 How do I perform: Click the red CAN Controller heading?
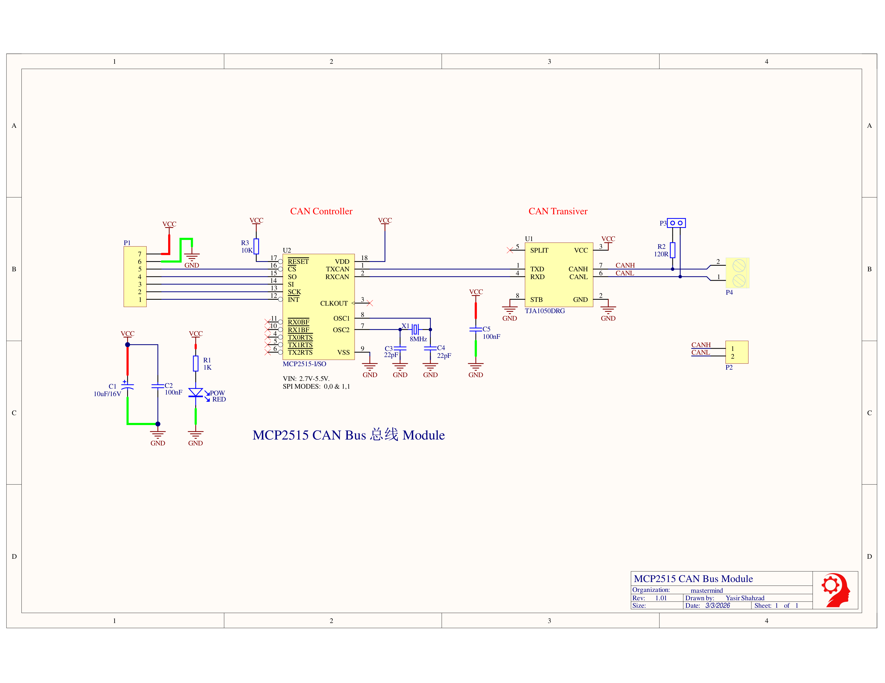point(321,211)
